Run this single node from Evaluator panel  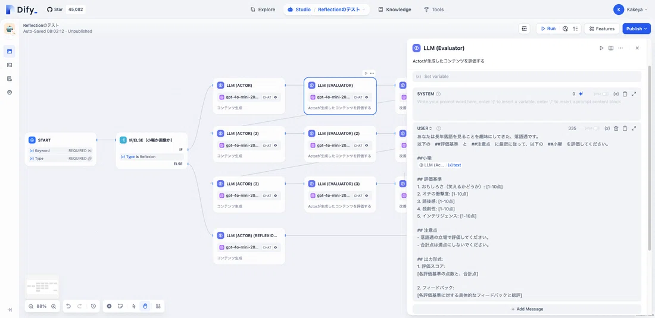[601, 48]
